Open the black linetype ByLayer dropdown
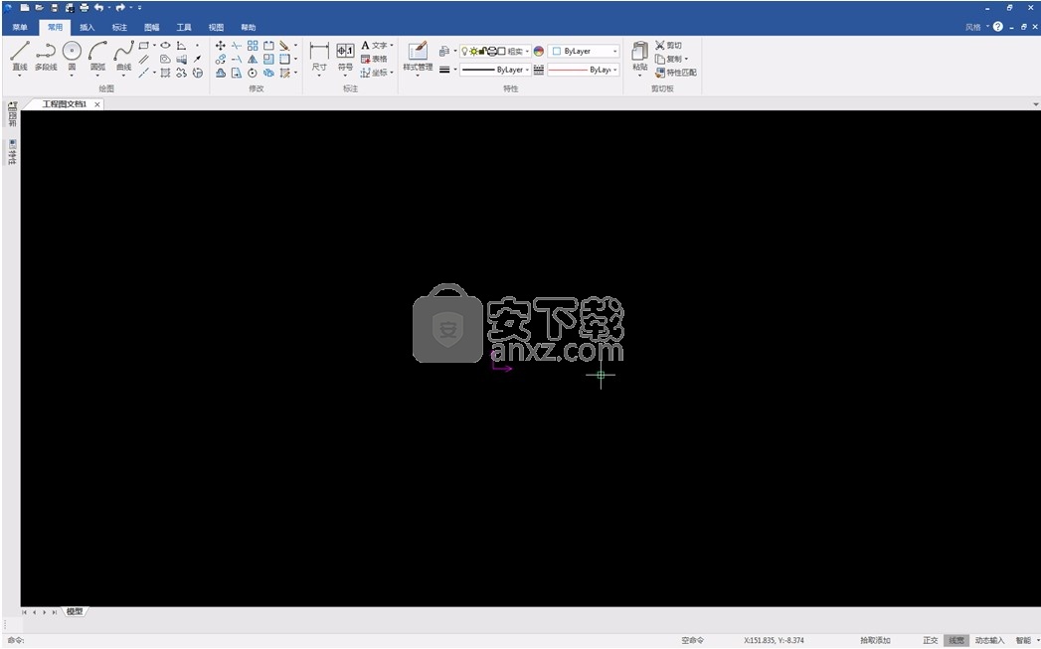Screen dimensions: 1041x649 [495, 70]
